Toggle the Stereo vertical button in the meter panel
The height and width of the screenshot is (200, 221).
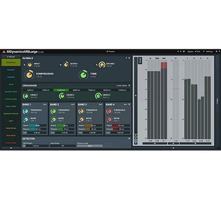pyautogui.click(x=140, y=61)
